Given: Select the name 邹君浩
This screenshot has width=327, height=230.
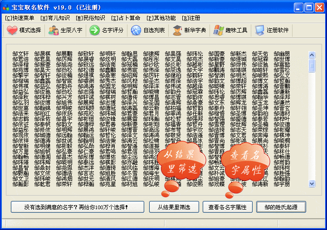Looking at the screenshot, I should pos(20,59).
